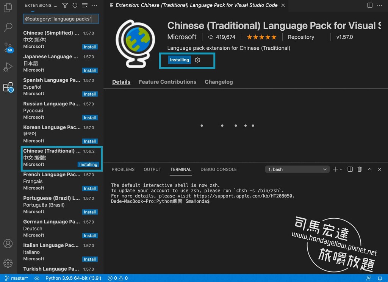This screenshot has height=282, width=388.
Task: Click the Installing button in extension header
Action: click(179, 60)
